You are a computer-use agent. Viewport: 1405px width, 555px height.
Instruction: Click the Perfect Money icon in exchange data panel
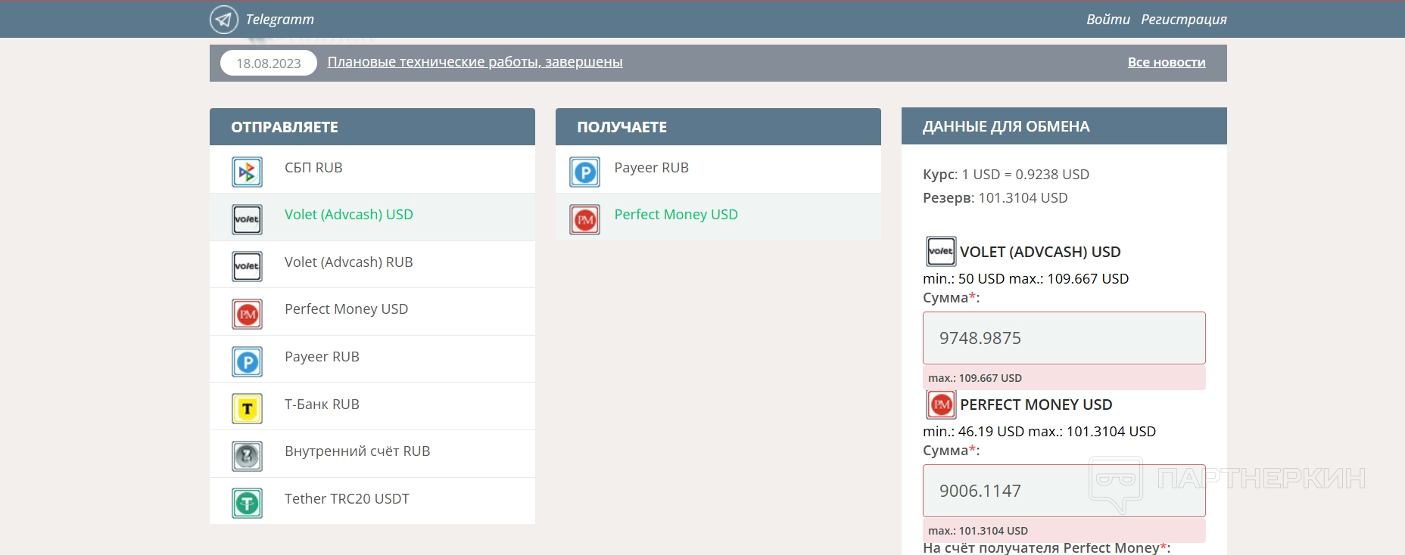point(941,405)
